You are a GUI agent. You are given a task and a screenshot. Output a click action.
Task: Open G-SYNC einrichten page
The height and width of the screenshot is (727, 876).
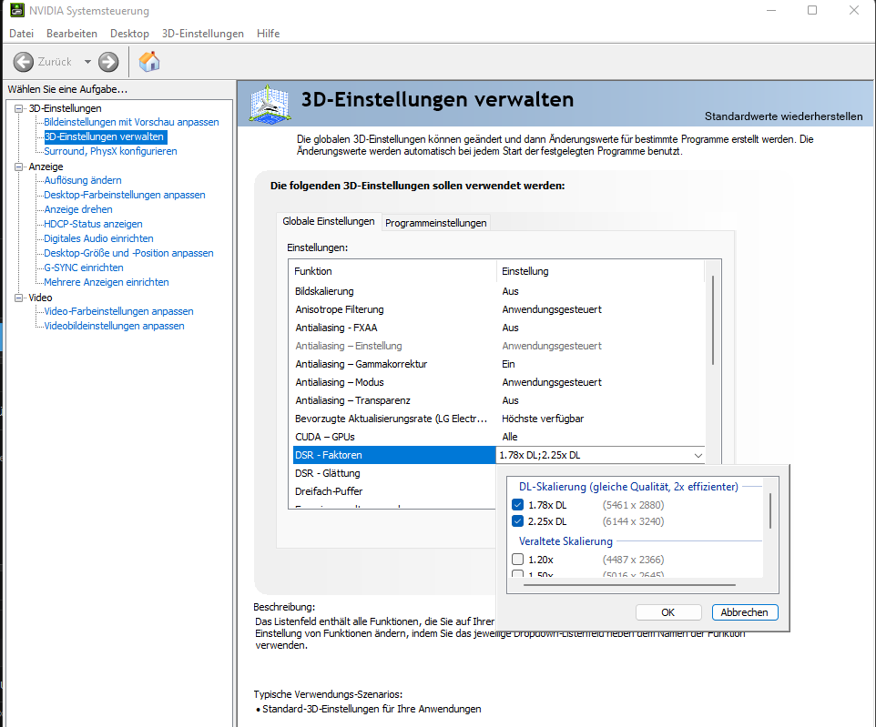pos(84,267)
